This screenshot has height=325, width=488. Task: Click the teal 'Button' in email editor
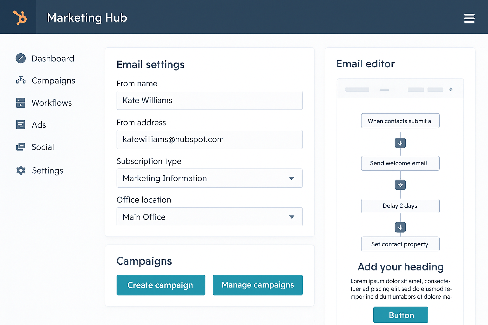(401, 315)
